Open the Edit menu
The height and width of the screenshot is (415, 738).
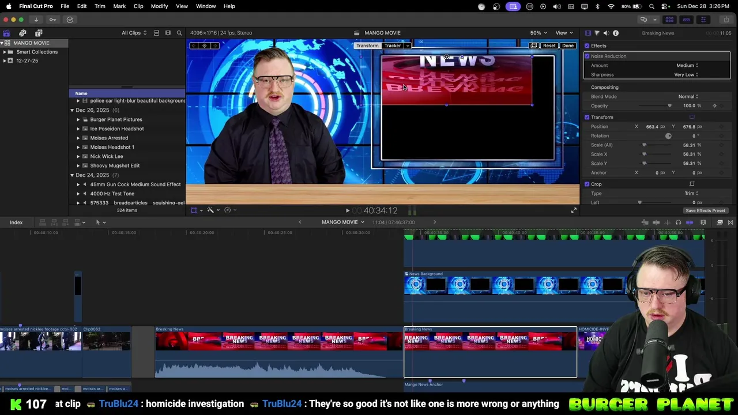point(82,6)
